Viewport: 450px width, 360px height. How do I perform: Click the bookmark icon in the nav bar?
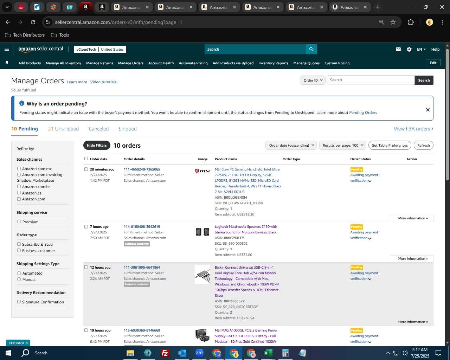(x=7, y=63)
